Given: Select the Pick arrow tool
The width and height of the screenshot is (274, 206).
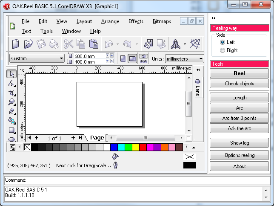Looking at the screenshot, I should pyautogui.click(x=11, y=74).
